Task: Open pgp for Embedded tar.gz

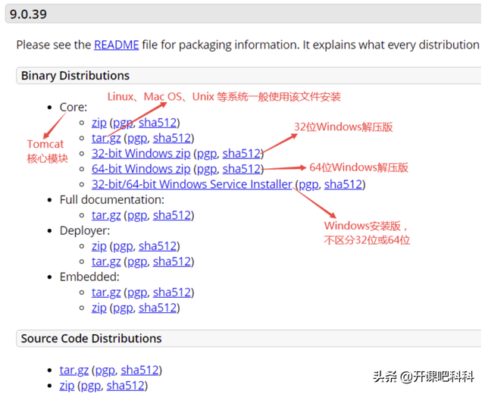Action: pyautogui.click(x=137, y=292)
